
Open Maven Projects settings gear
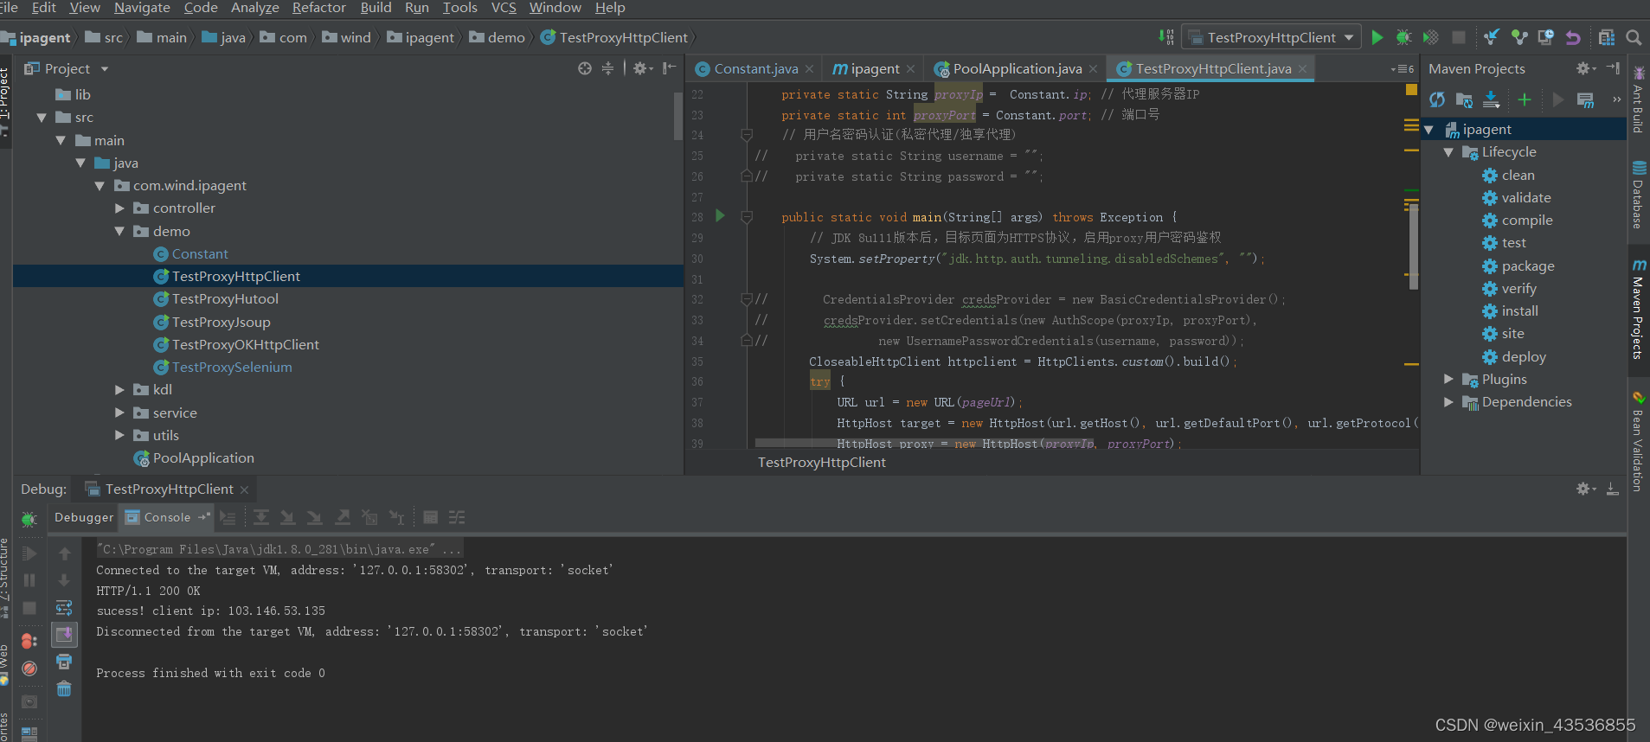1585,68
